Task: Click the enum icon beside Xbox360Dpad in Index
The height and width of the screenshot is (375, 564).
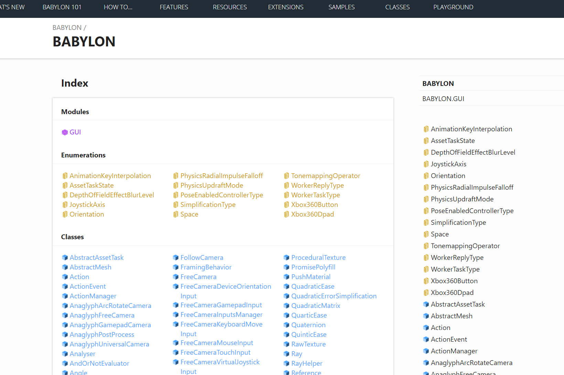Action: click(286, 214)
